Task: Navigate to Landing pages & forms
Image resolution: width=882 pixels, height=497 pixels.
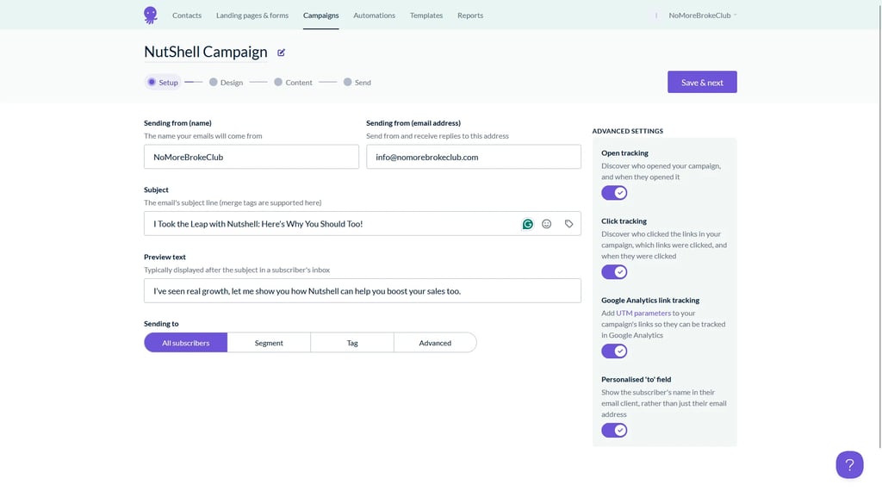Action: pos(252,16)
